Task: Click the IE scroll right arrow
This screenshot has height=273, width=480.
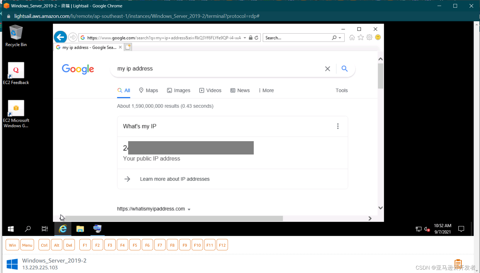Action: tap(370, 218)
